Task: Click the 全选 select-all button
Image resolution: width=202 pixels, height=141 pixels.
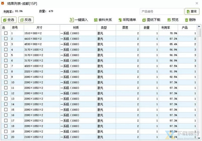Action: point(9,20)
